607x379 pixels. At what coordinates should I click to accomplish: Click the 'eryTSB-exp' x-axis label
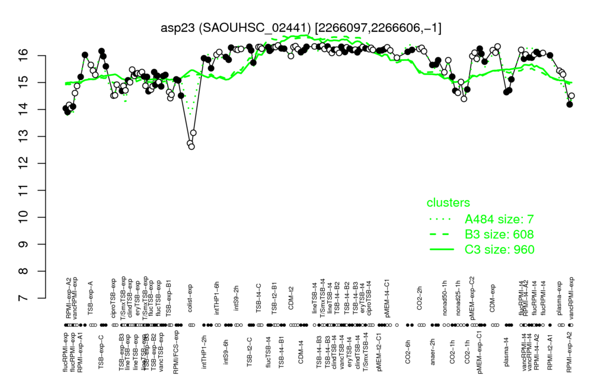138,297
